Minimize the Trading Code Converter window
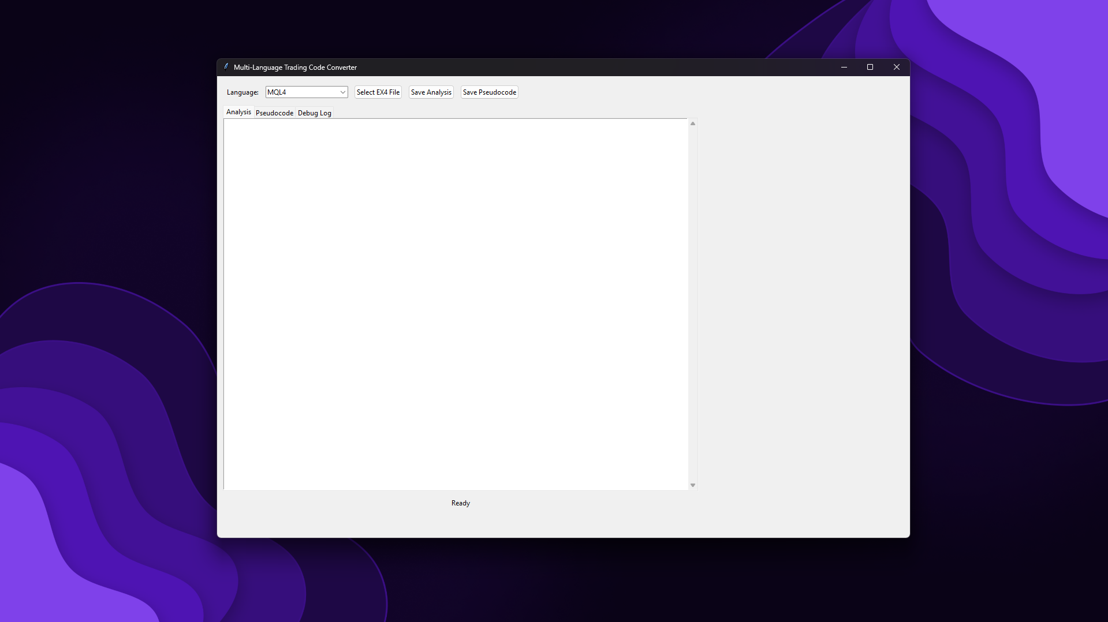The height and width of the screenshot is (622, 1108). click(844, 68)
